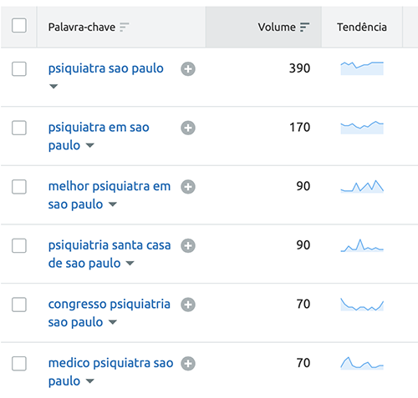Click trend sparkline for 'psiquiatra sao paulo'
This screenshot has height=398, width=418.
tap(362, 68)
